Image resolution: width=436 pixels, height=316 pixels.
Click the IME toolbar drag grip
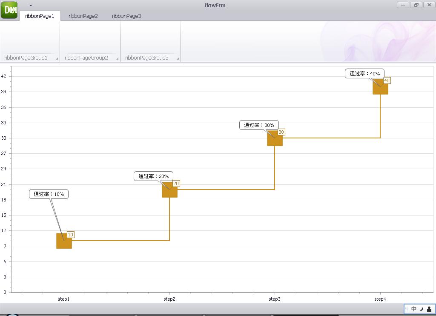(x=407, y=309)
